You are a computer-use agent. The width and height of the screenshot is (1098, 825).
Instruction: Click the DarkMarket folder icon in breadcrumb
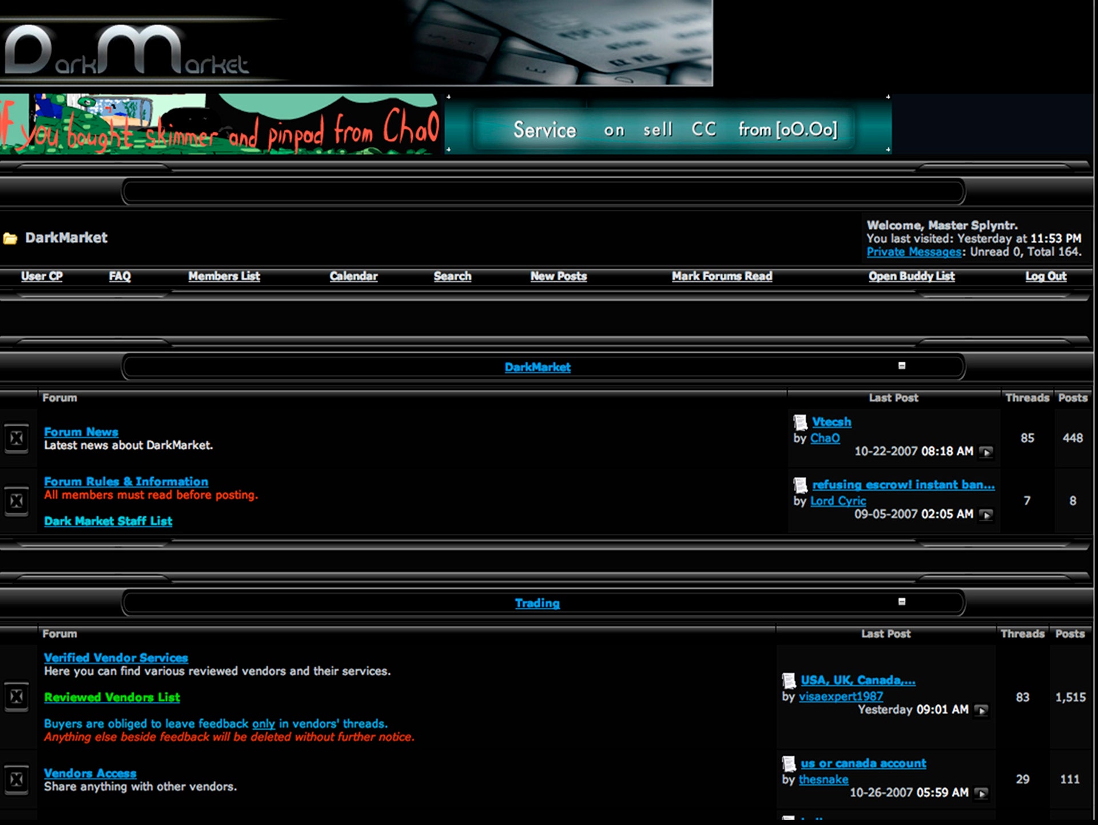10,238
